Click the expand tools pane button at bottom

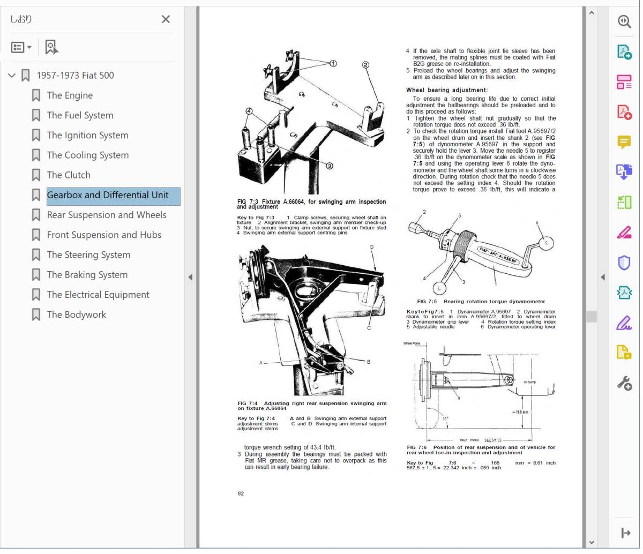(625, 533)
